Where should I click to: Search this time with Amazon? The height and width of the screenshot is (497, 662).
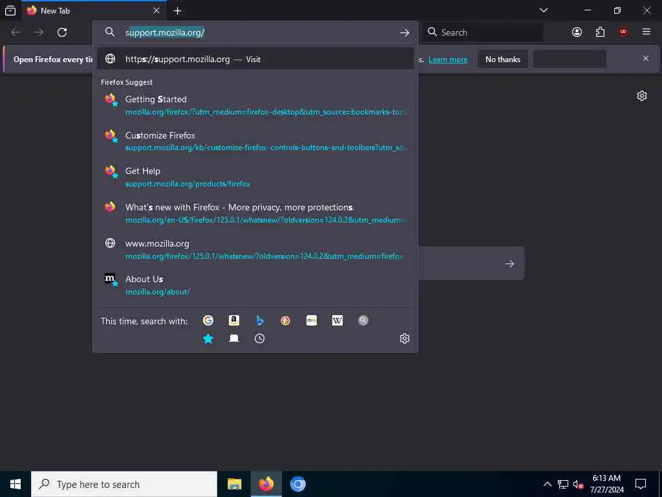(234, 320)
